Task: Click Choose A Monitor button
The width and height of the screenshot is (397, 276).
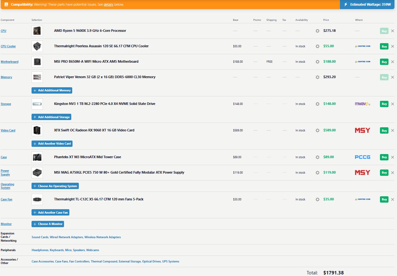Action: [48, 224]
